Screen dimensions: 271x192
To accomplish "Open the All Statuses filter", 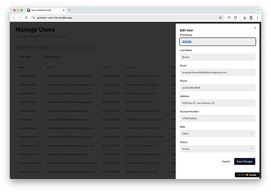I will pos(53,57).
